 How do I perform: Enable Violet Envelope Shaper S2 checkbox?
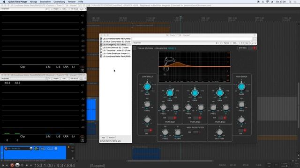(x=101, y=54)
